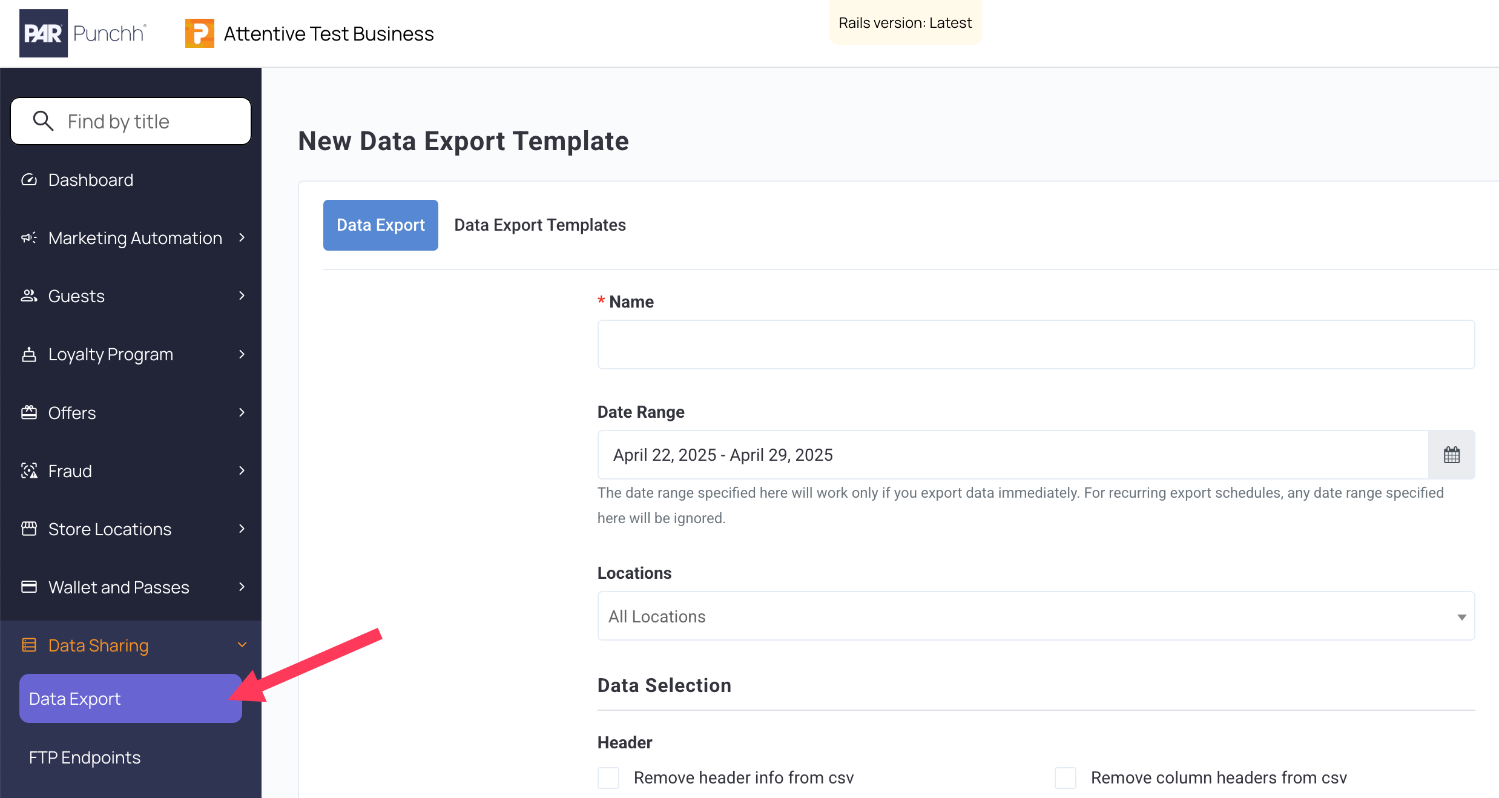The image size is (1499, 798).
Task: Click the Marketing Automation menu label
Action: 135,238
